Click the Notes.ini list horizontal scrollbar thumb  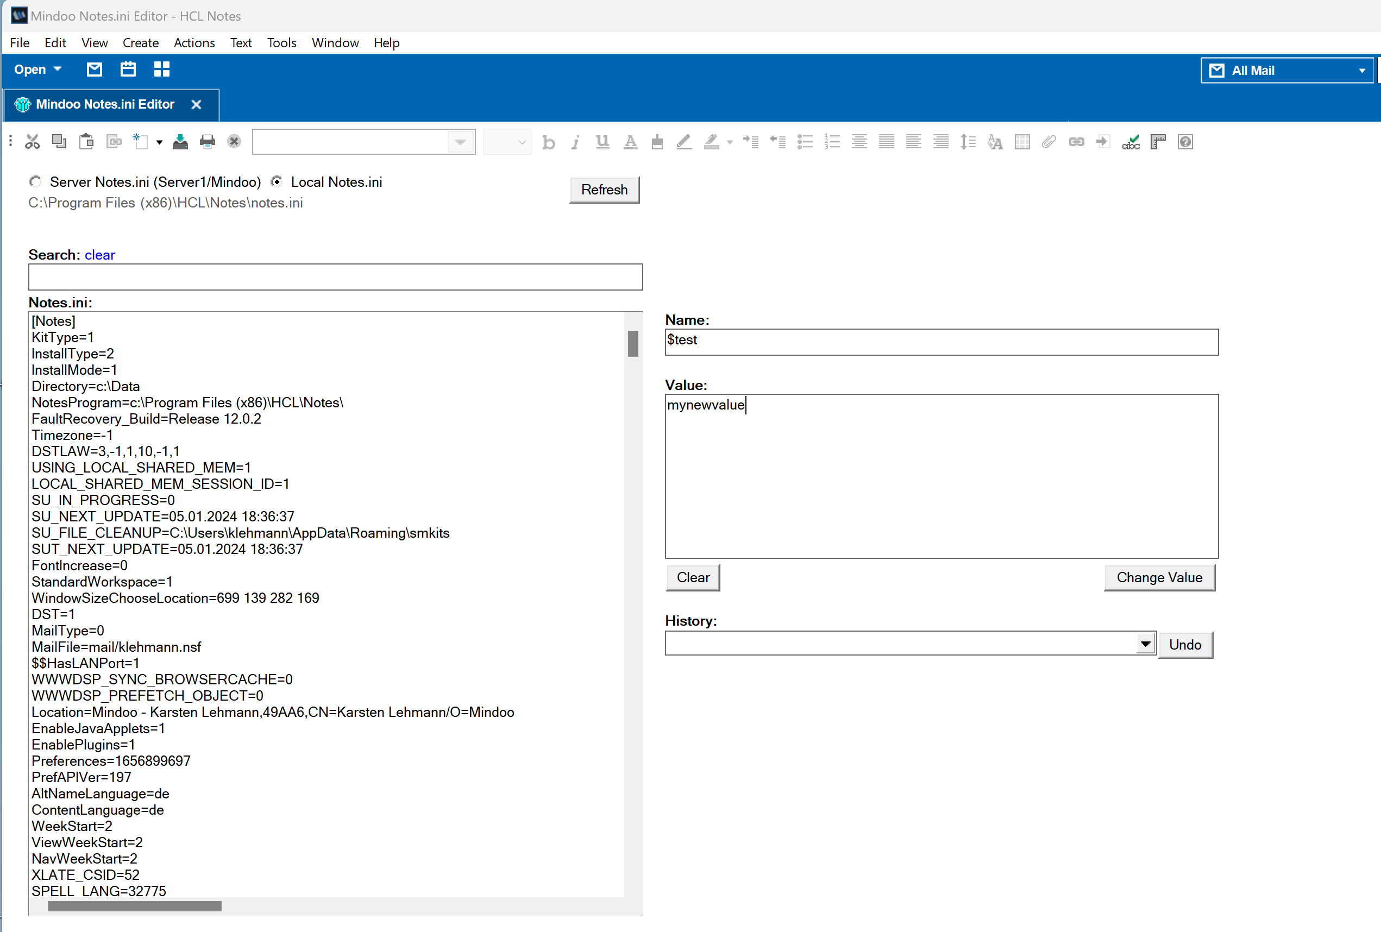pyautogui.click(x=134, y=906)
